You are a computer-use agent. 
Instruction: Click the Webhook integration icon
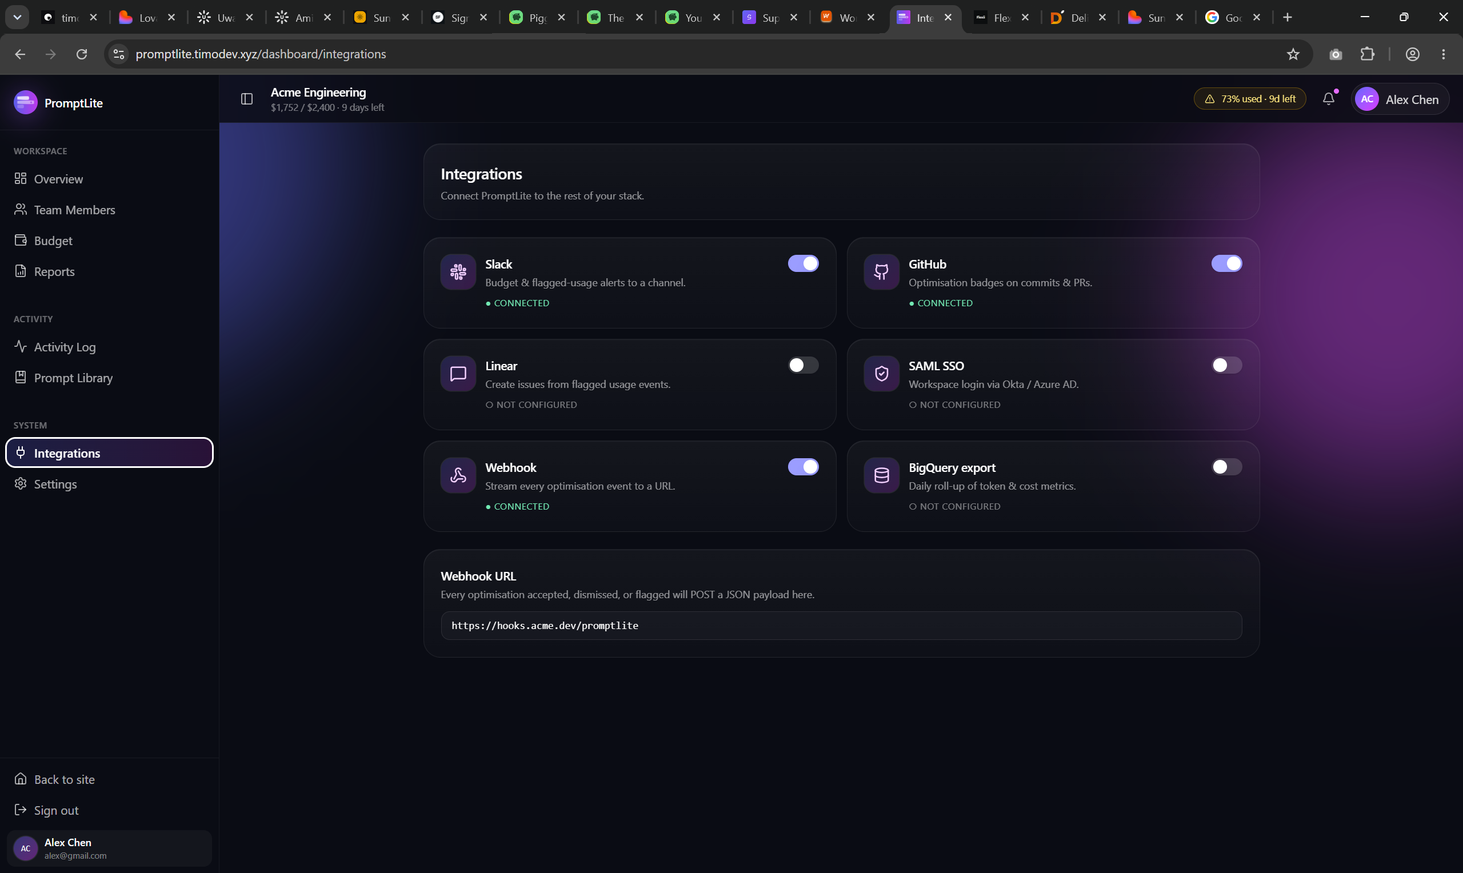click(458, 475)
